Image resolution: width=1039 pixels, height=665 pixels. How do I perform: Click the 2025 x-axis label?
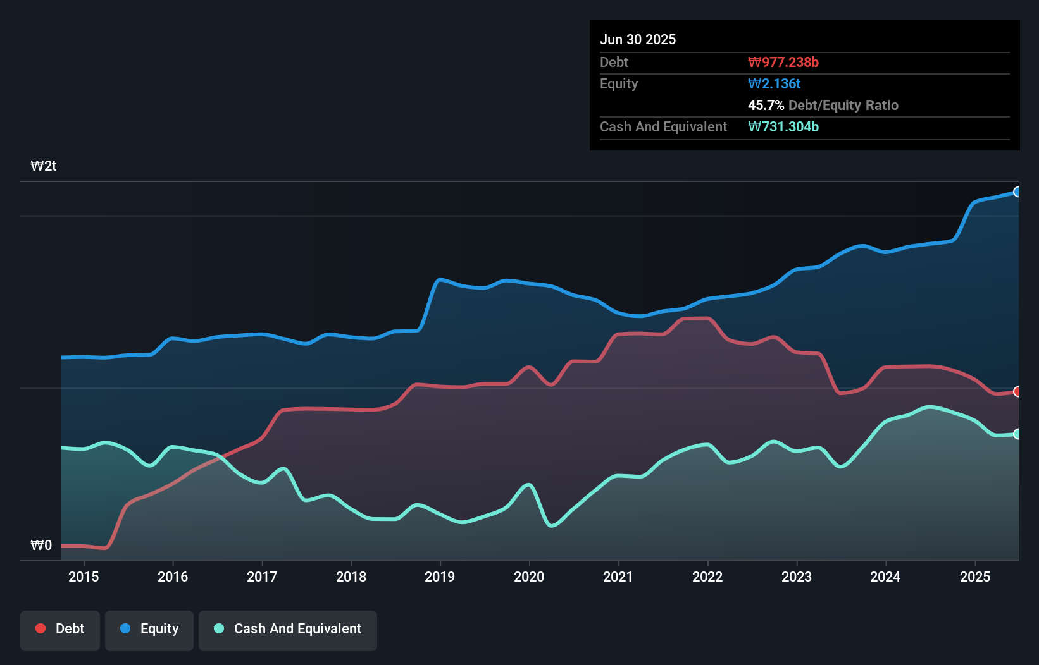pos(974,577)
